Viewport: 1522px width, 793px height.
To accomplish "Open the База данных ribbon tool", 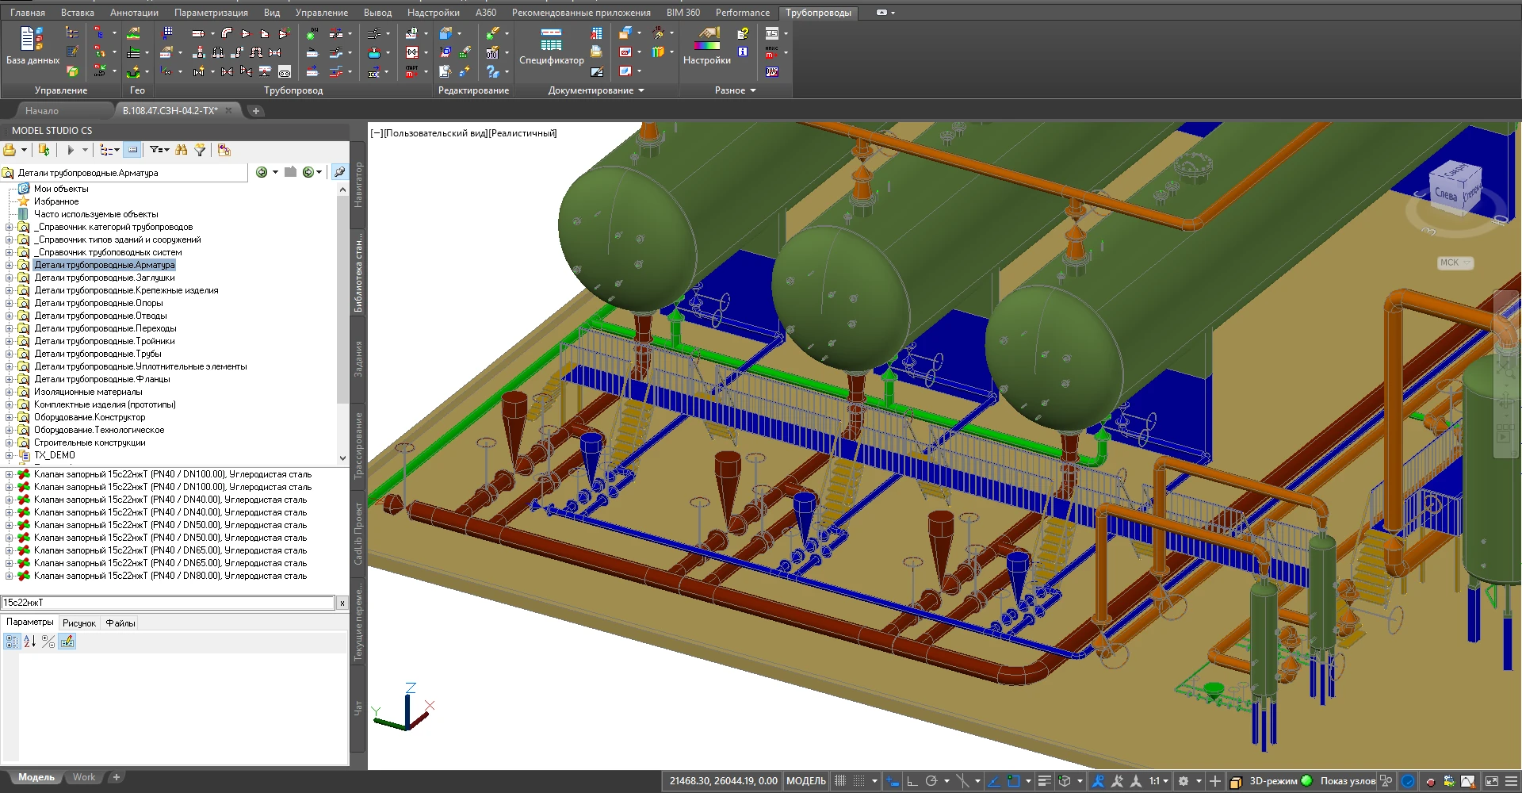I will pyautogui.click(x=33, y=46).
